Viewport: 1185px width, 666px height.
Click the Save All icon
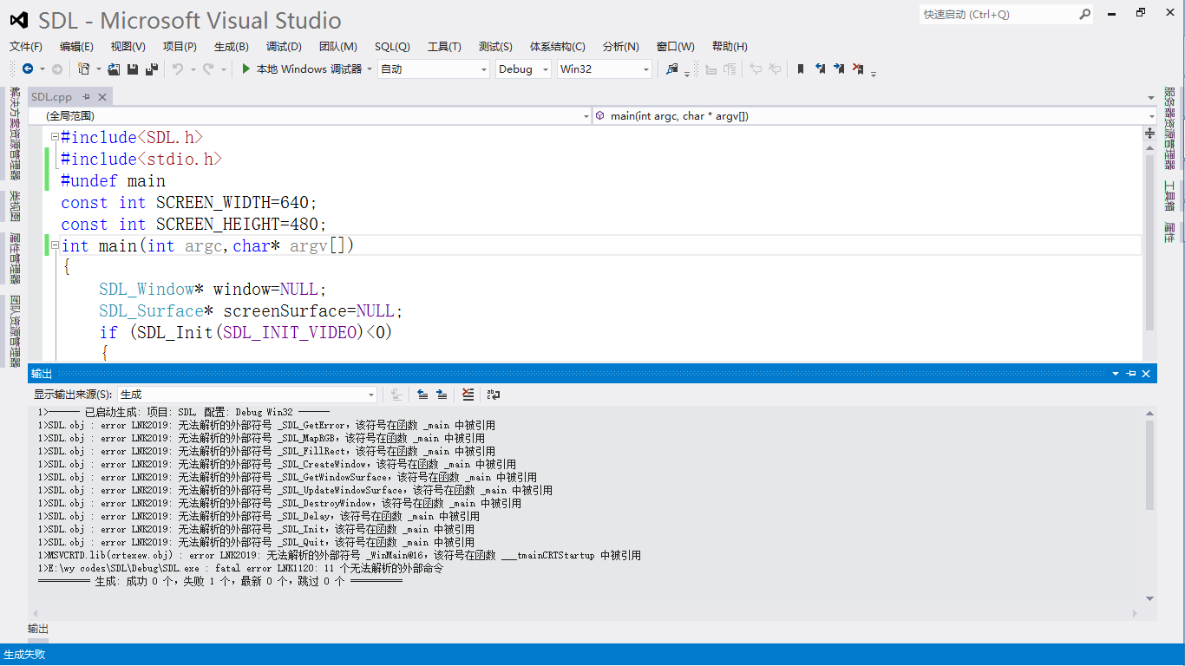click(152, 69)
